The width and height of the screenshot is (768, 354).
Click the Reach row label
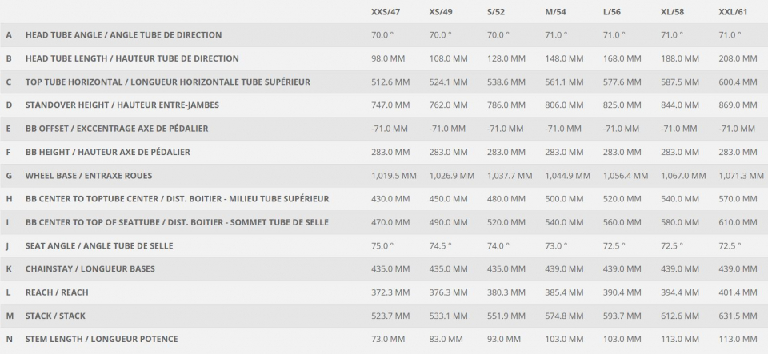pos(57,292)
